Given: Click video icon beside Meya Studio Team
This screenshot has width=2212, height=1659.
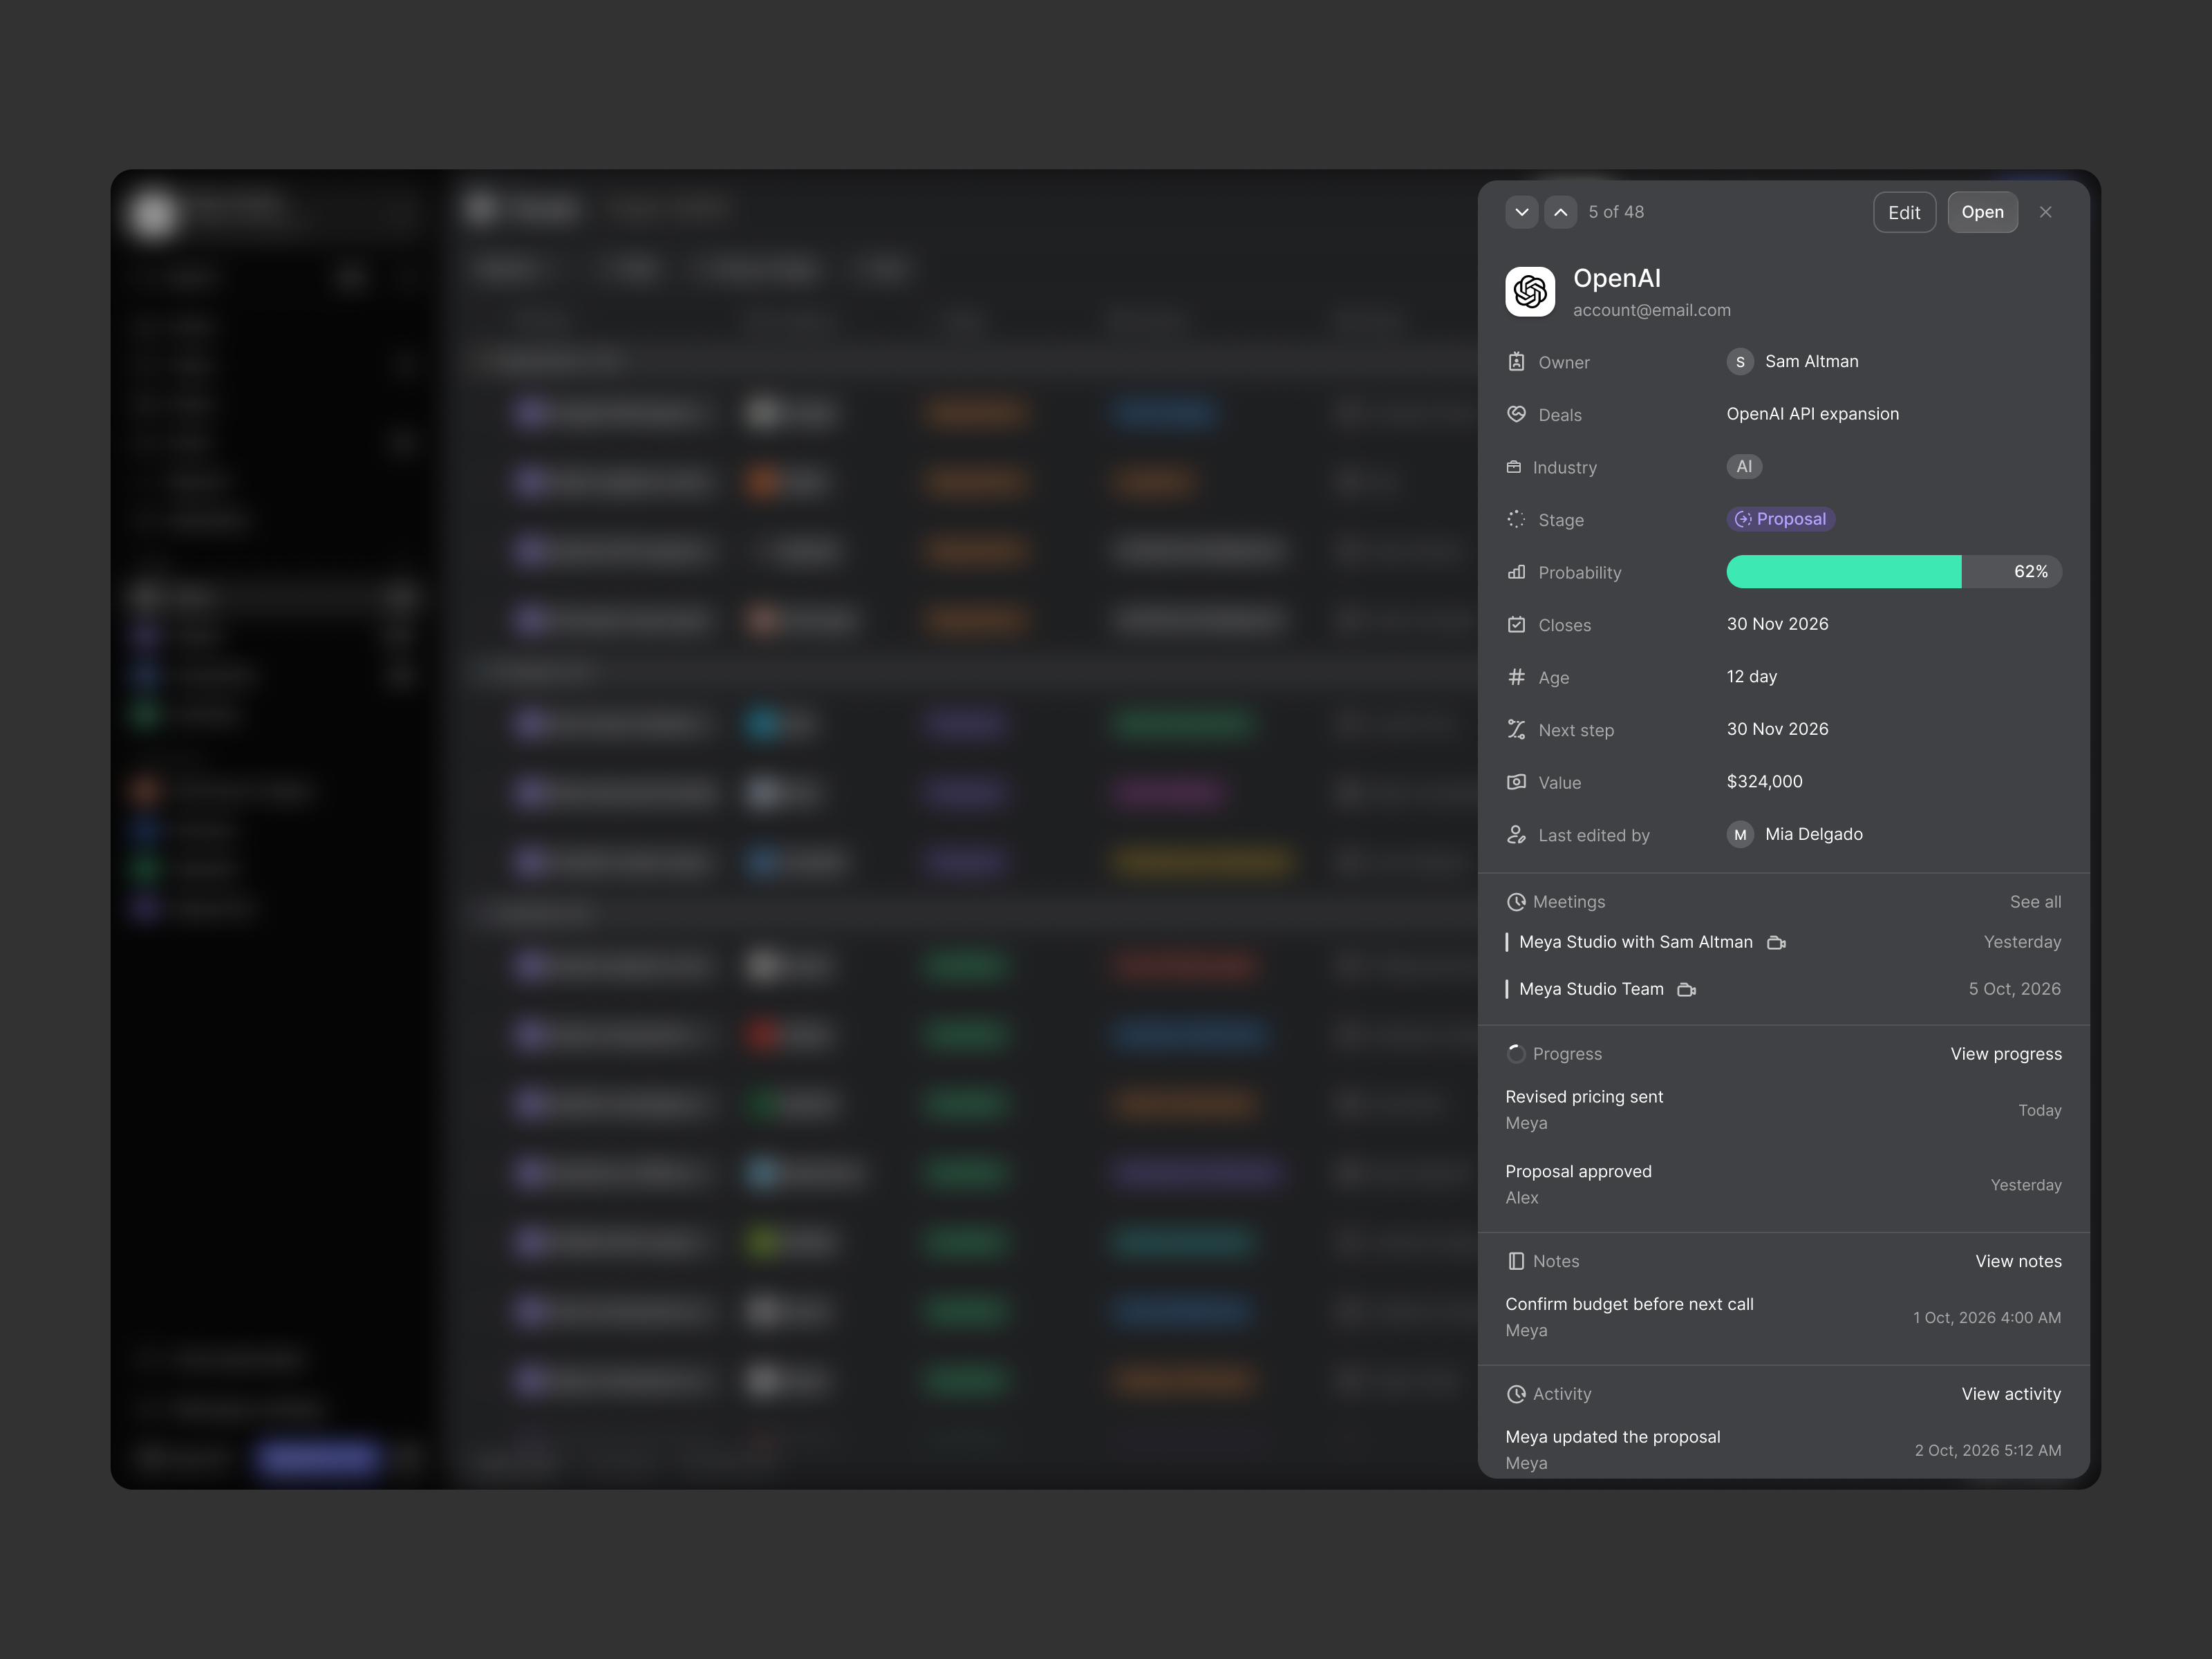Looking at the screenshot, I should [1686, 990].
